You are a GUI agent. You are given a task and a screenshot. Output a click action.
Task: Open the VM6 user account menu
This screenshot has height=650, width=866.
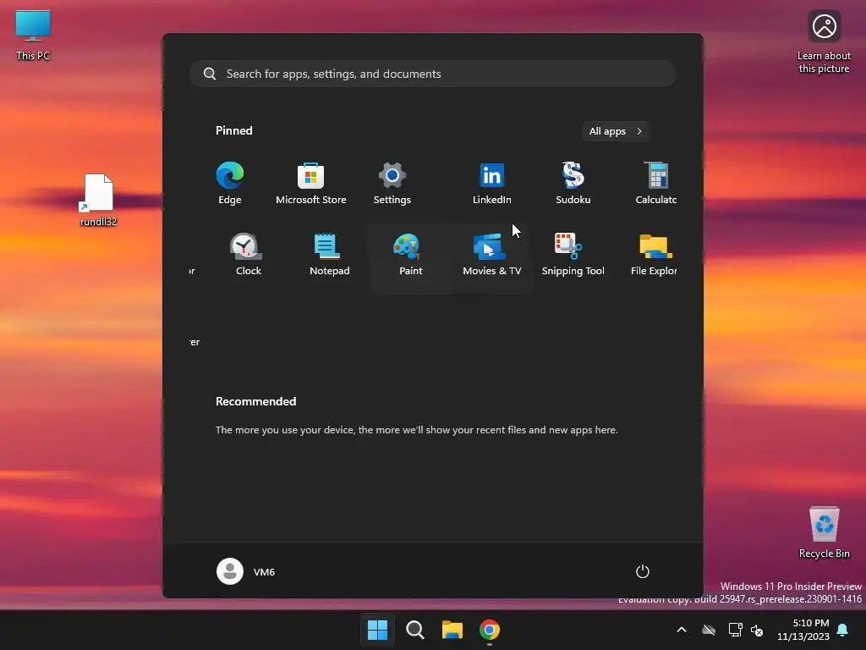pyautogui.click(x=245, y=571)
